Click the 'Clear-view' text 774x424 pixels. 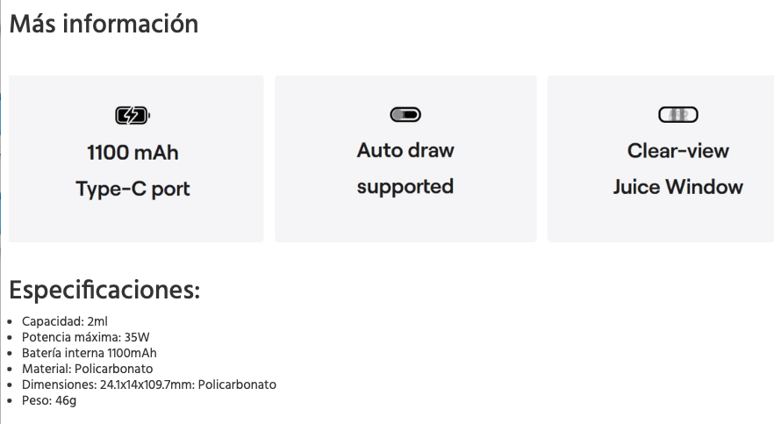pyautogui.click(x=678, y=150)
